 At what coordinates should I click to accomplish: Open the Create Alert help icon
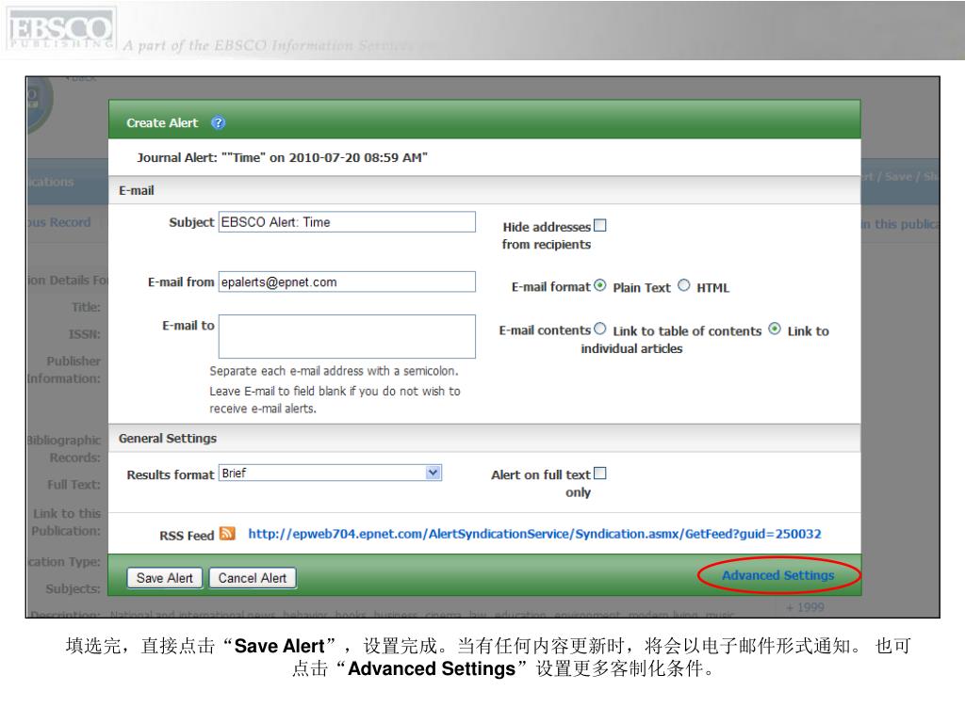tap(218, 123)
